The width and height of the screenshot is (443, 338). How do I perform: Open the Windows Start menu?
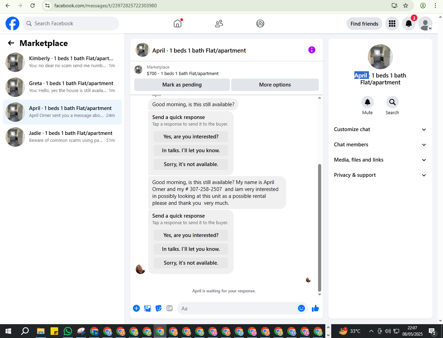tap(8, 331)
